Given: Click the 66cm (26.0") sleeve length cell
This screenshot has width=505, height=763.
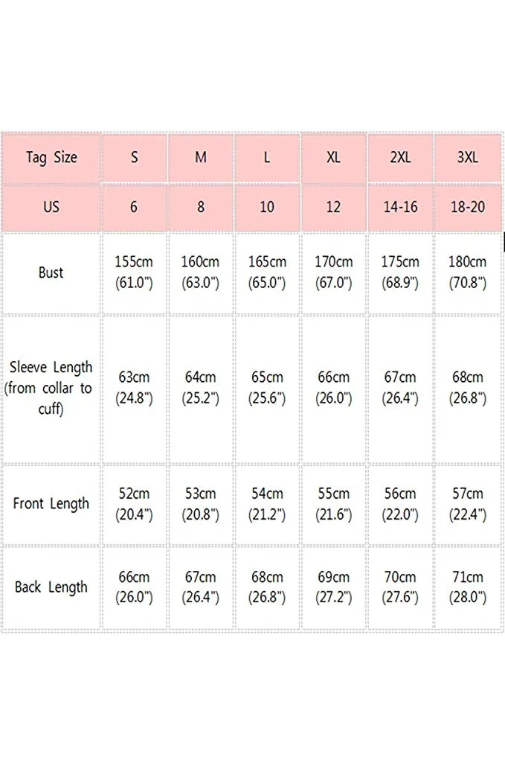Looking at the screenshot, I should point(333,388).
